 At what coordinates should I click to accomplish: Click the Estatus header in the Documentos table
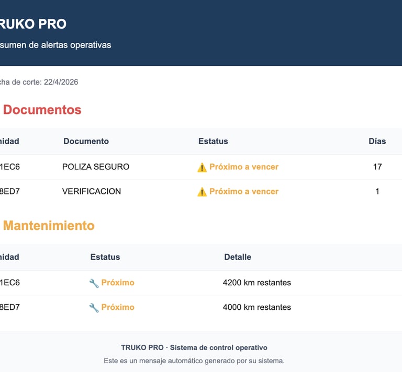213,141
